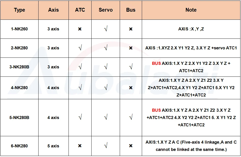This screenshot has width=241, height=157.
Task: Click the Servo check mark for 1-NK260
Action: 106,29
